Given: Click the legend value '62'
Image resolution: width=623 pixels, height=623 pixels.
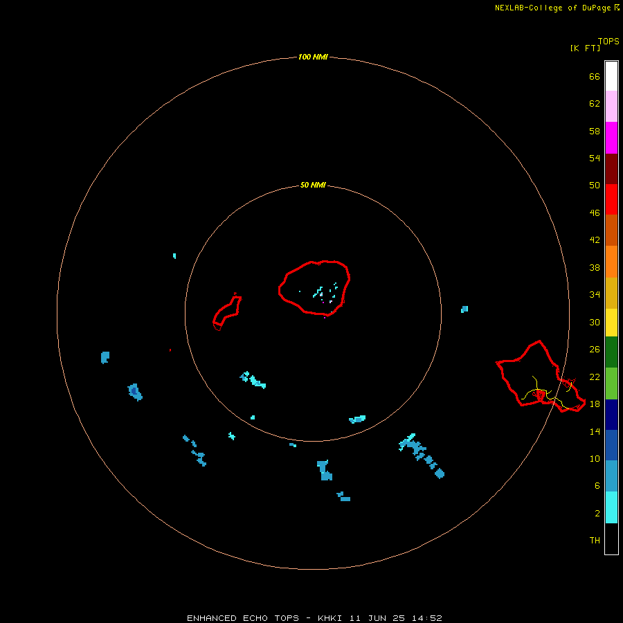Looking at the screenshot, I should tap(595, 103).
